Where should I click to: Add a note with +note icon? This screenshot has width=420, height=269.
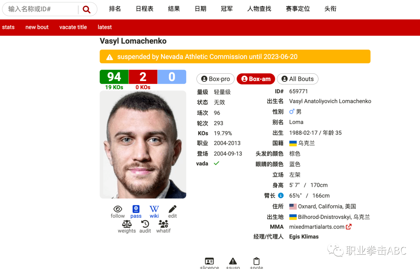pyautogui.click(x=256, y=261)
